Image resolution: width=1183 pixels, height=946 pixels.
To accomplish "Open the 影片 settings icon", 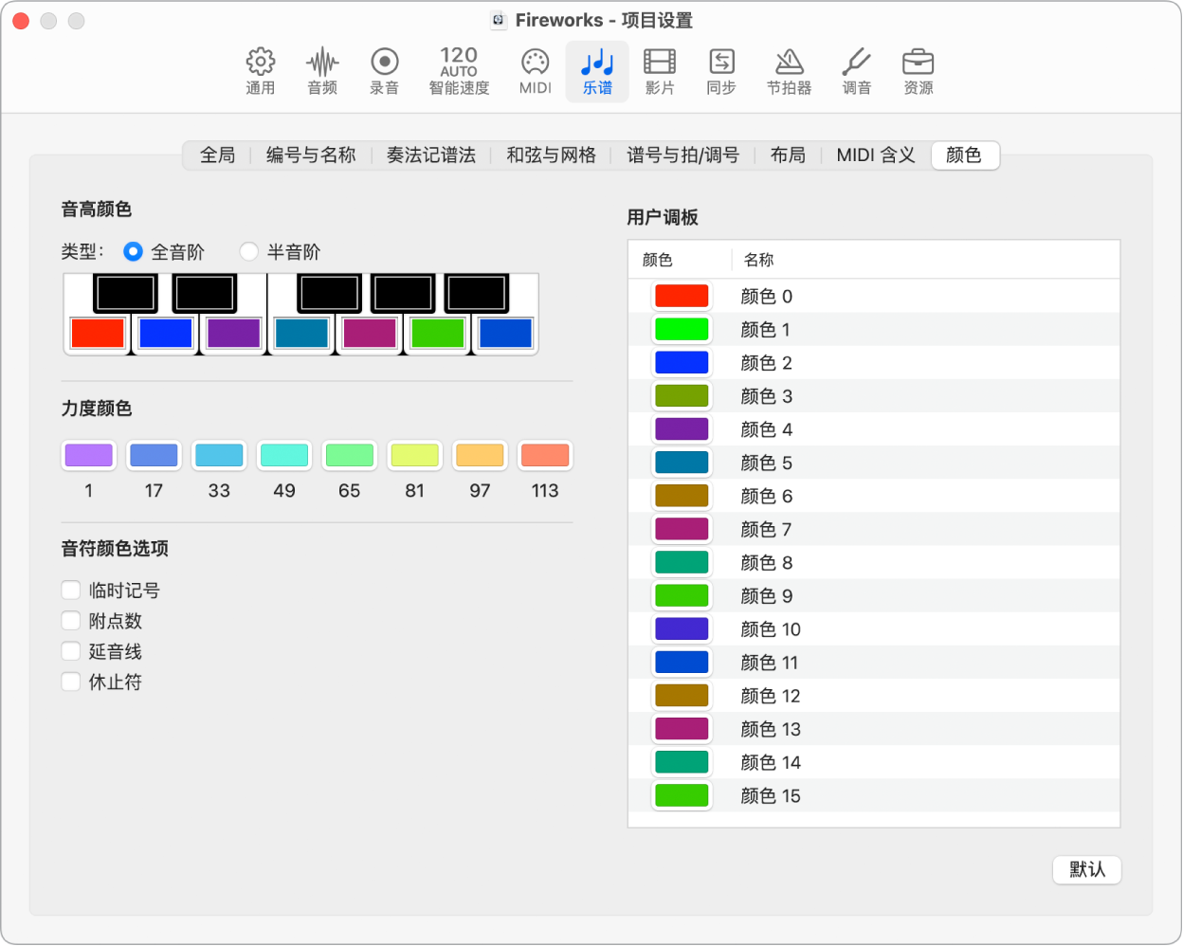I will pos(660,71).
